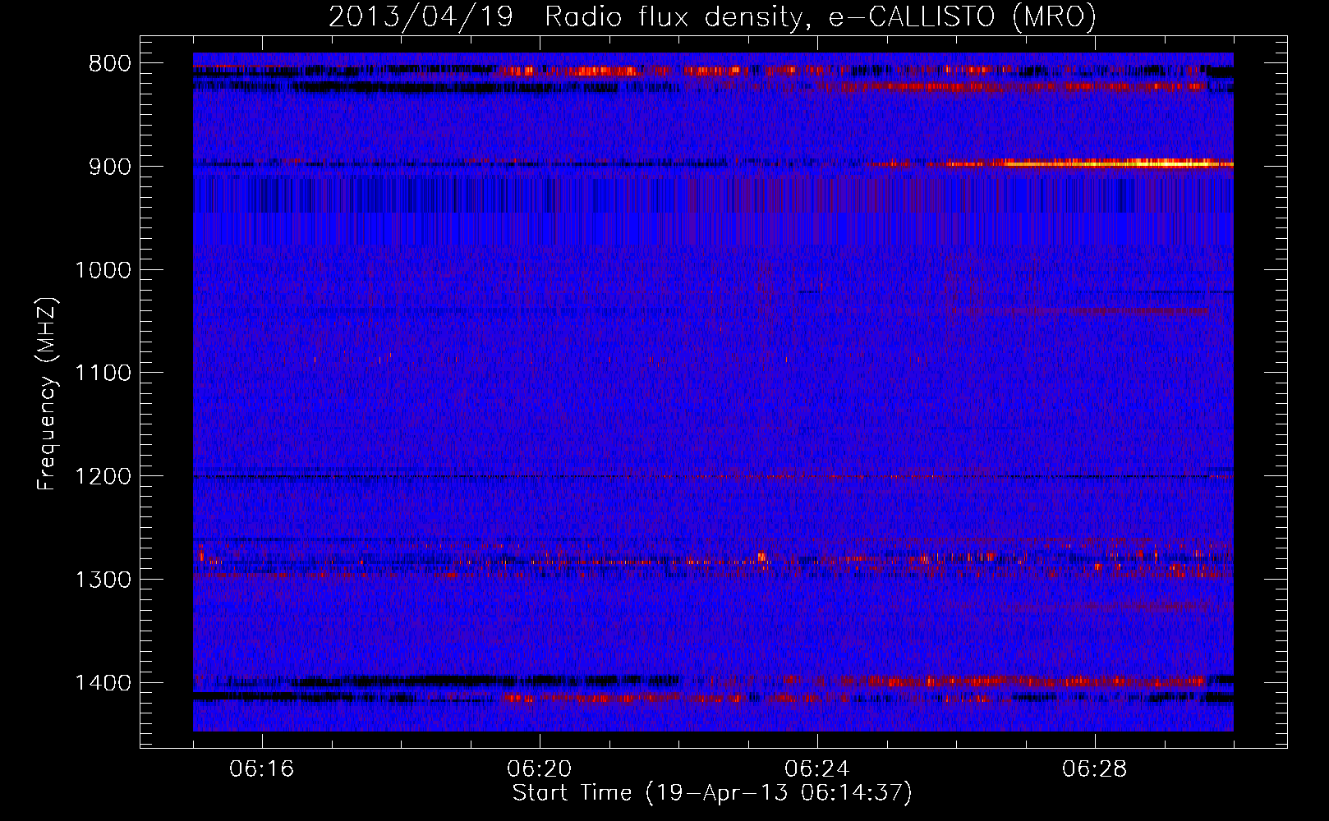The height and width of the screenshot is (821, 1329).
Task: Select the 1200 frequency tick label
Action: pos(103,477)
